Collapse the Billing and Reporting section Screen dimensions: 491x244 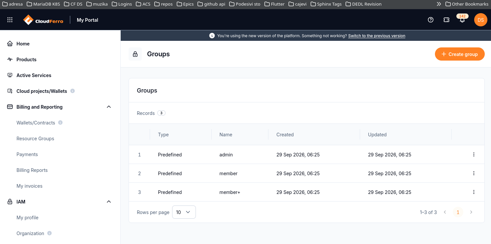[109, 107]
